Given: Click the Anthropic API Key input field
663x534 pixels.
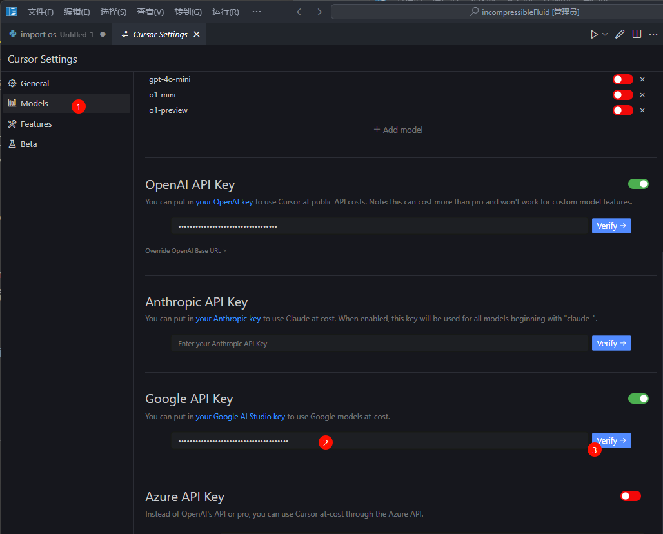Looking at the screenshot, I should tap(379, 344).
